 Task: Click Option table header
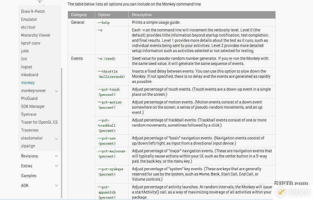(111, 15)
